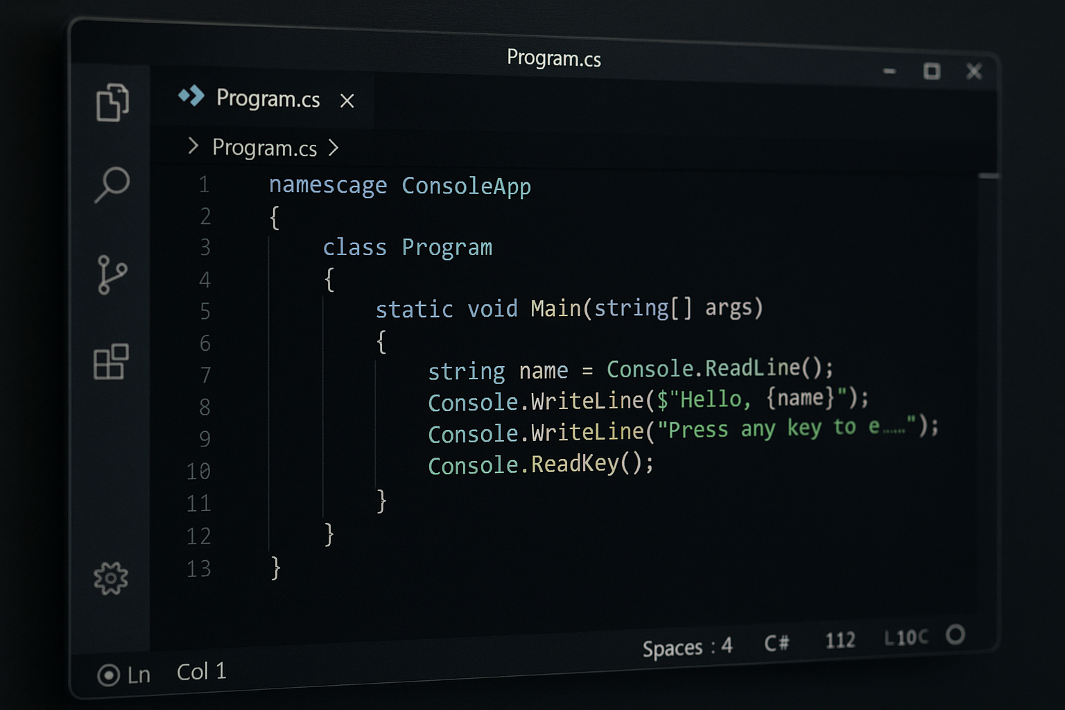The image size is (1065, 710).
Task: Click line number 10 in the gutter
Action: [198, 471]
